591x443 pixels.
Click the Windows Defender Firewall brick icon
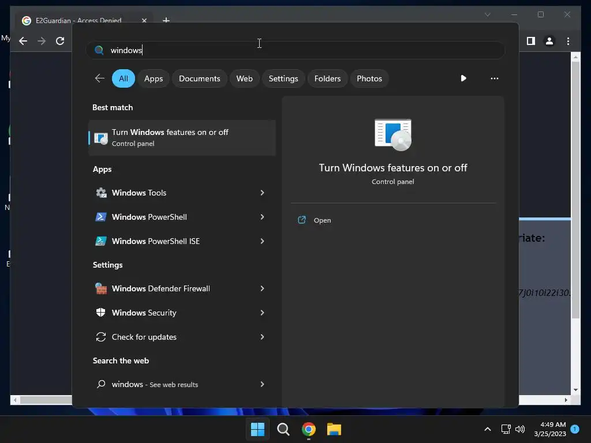click(x=101, y=288)
